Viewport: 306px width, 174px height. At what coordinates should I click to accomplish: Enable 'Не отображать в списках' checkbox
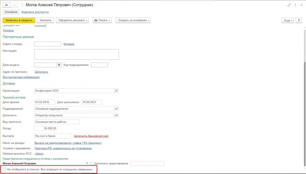point(4,170)
